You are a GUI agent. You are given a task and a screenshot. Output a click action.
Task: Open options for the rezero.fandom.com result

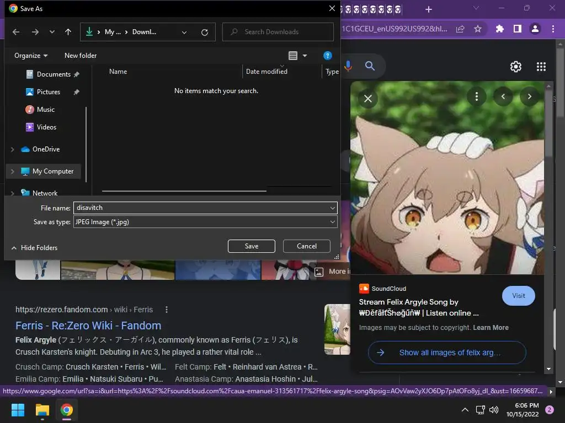(x=166, y=310)
